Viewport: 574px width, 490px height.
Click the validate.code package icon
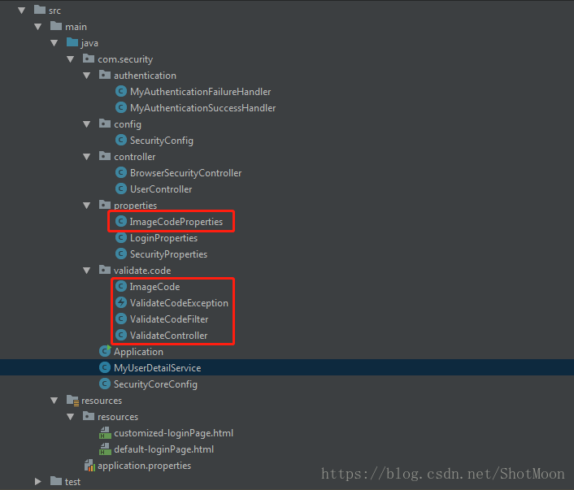point(105,270)
